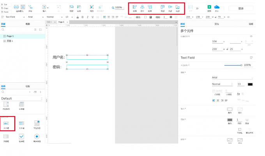Screen dimensions: 265x156
Task: Click the X position field showing 104 in toolbar
Action: coord(188,17)
